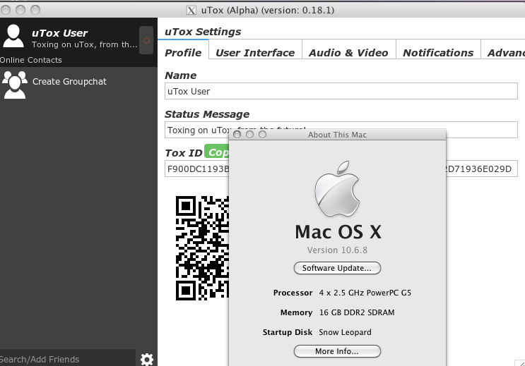Click the Startup Disk value Snow Leopard
The height and width of the screenshot is (366, 525).
(x=345, y=332)
